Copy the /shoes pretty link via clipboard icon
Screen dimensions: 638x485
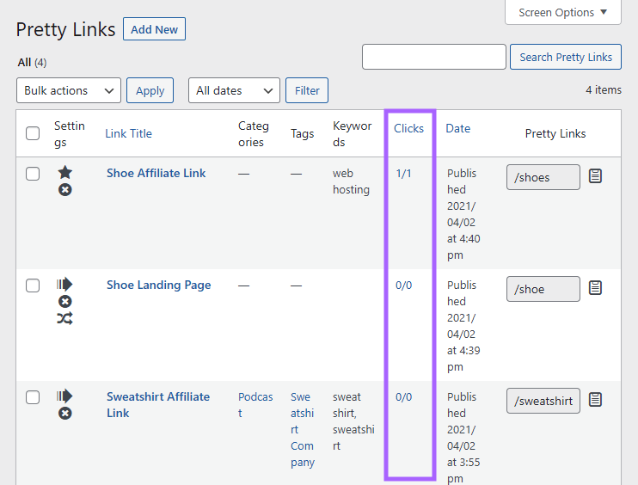pos(595,176)
